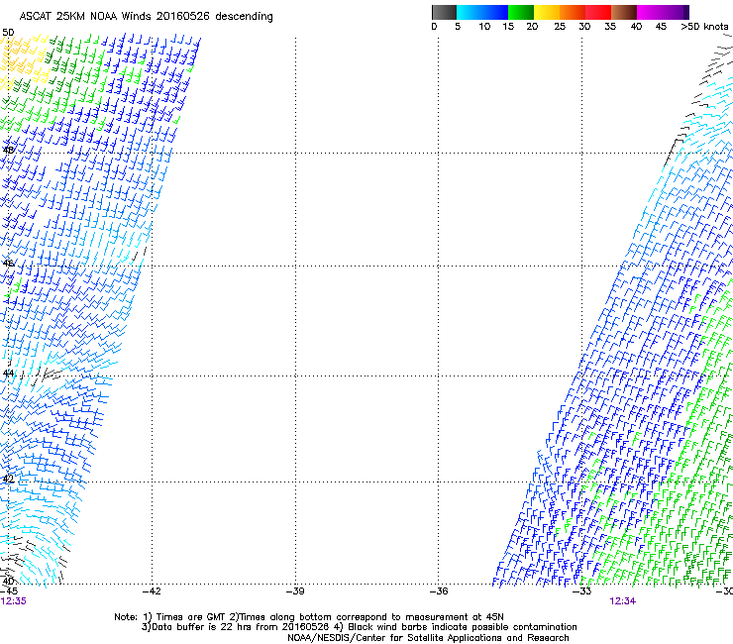Pick the red 30-35 knots color band
This screenshot has width=733, height=644.
(x=598, y=12)
